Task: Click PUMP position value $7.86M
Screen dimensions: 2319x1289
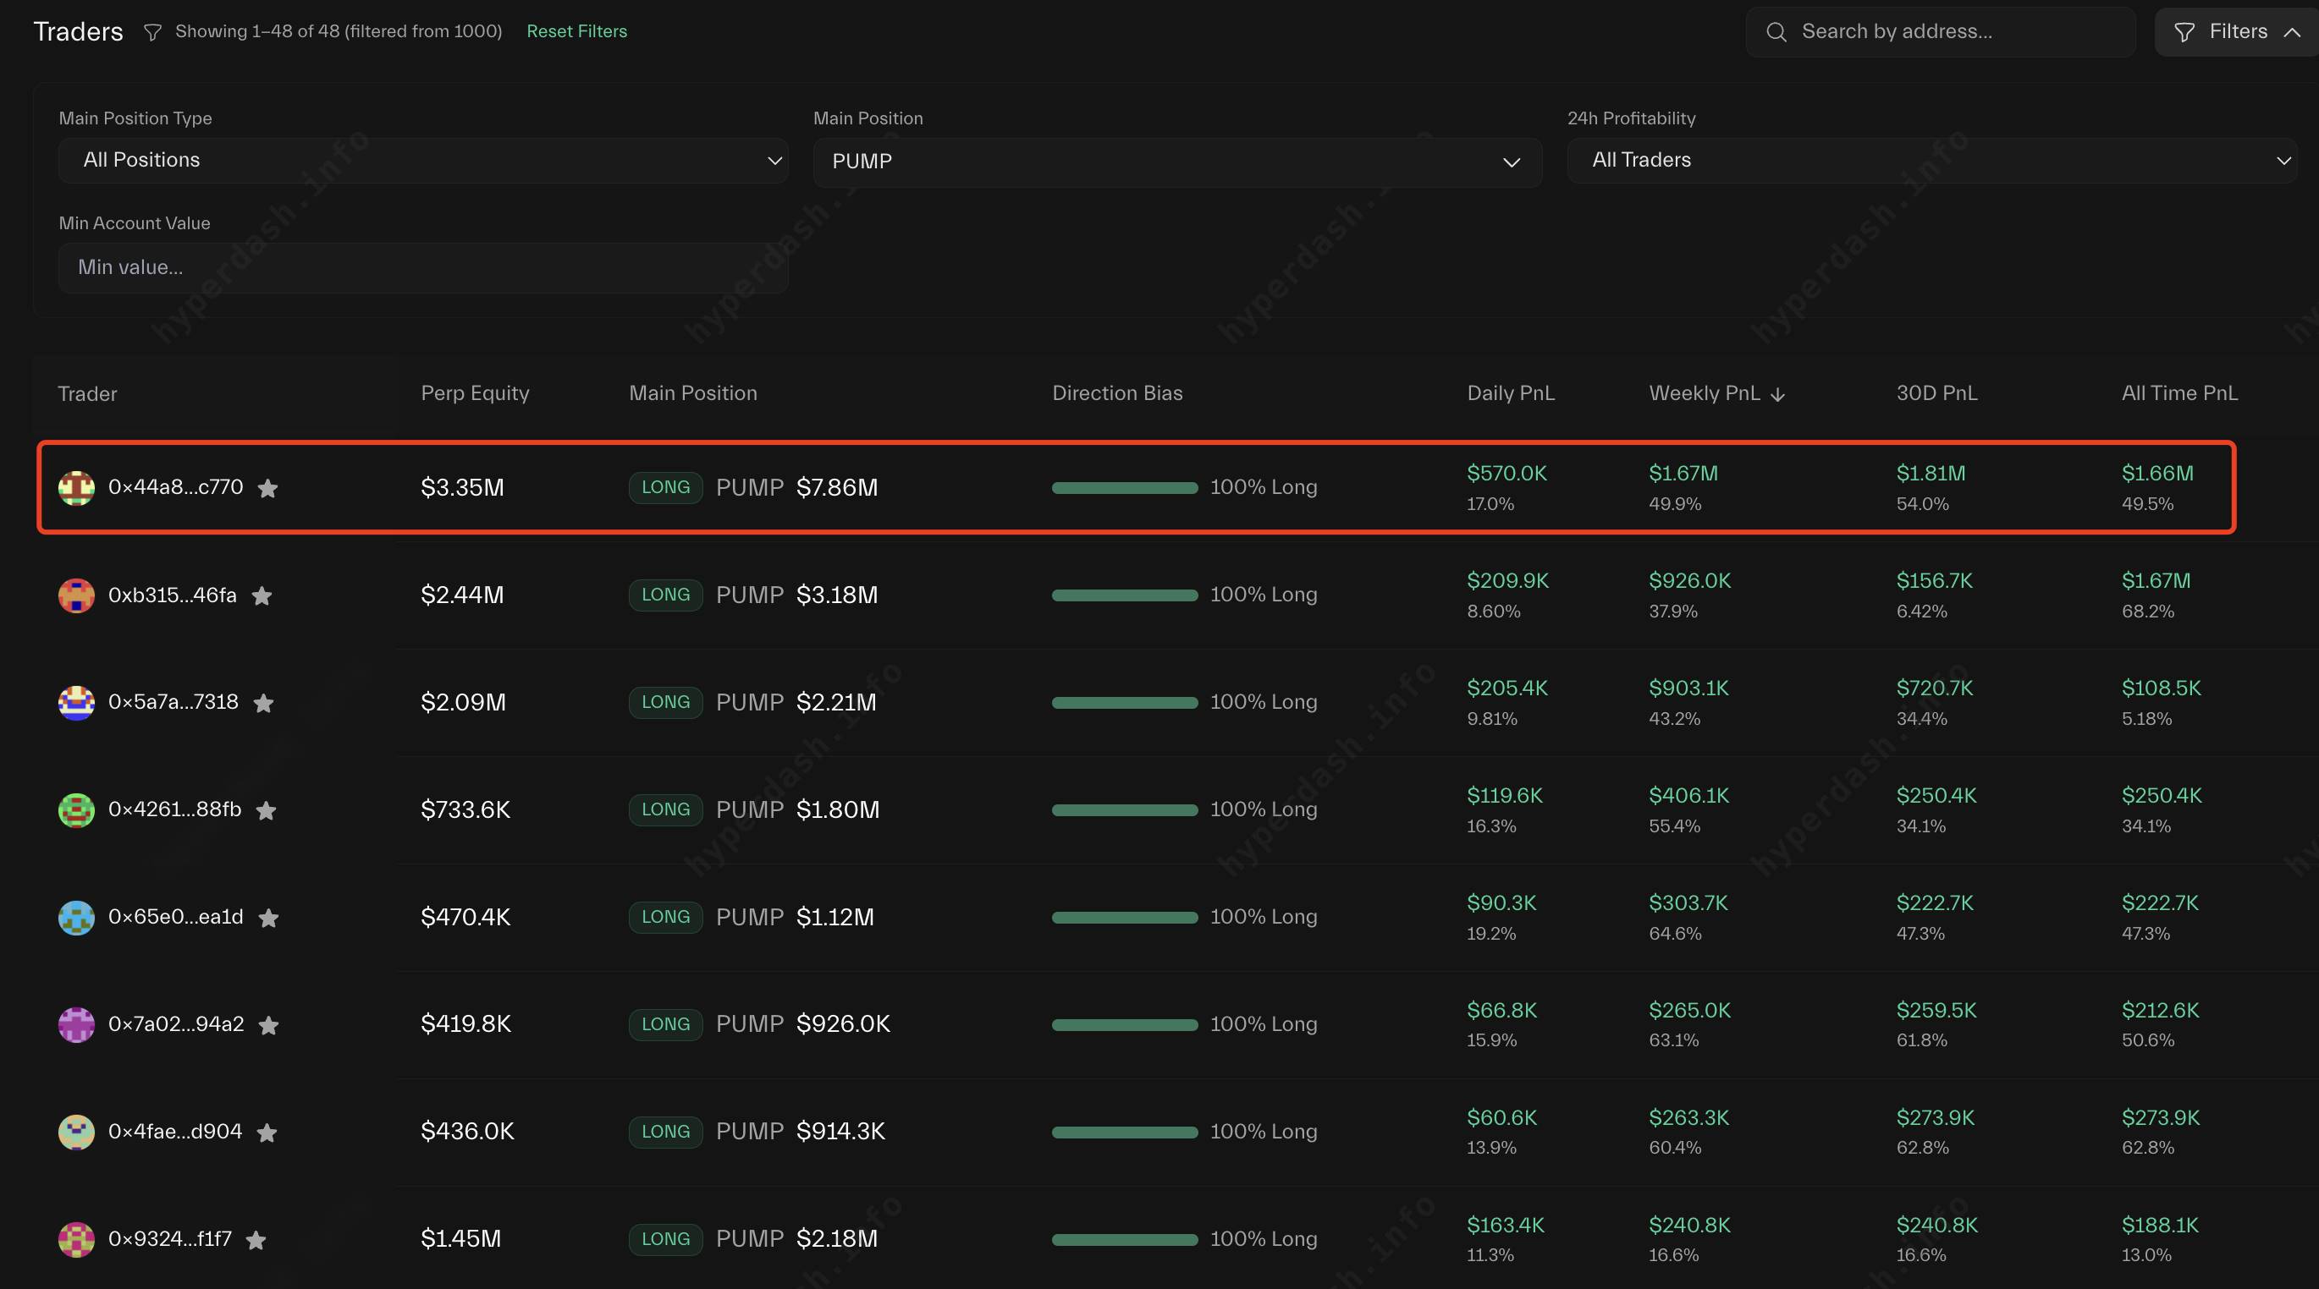Action: [x=836, y=487]
